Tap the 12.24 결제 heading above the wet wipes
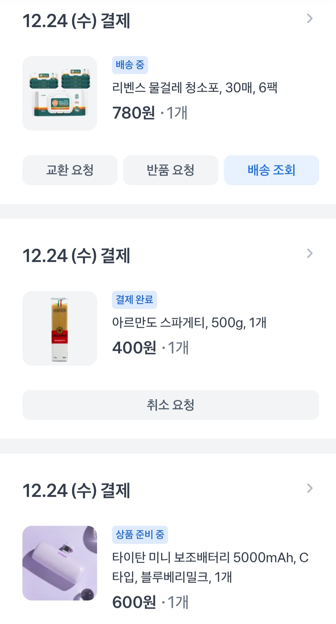 click(x=77, y=21)
